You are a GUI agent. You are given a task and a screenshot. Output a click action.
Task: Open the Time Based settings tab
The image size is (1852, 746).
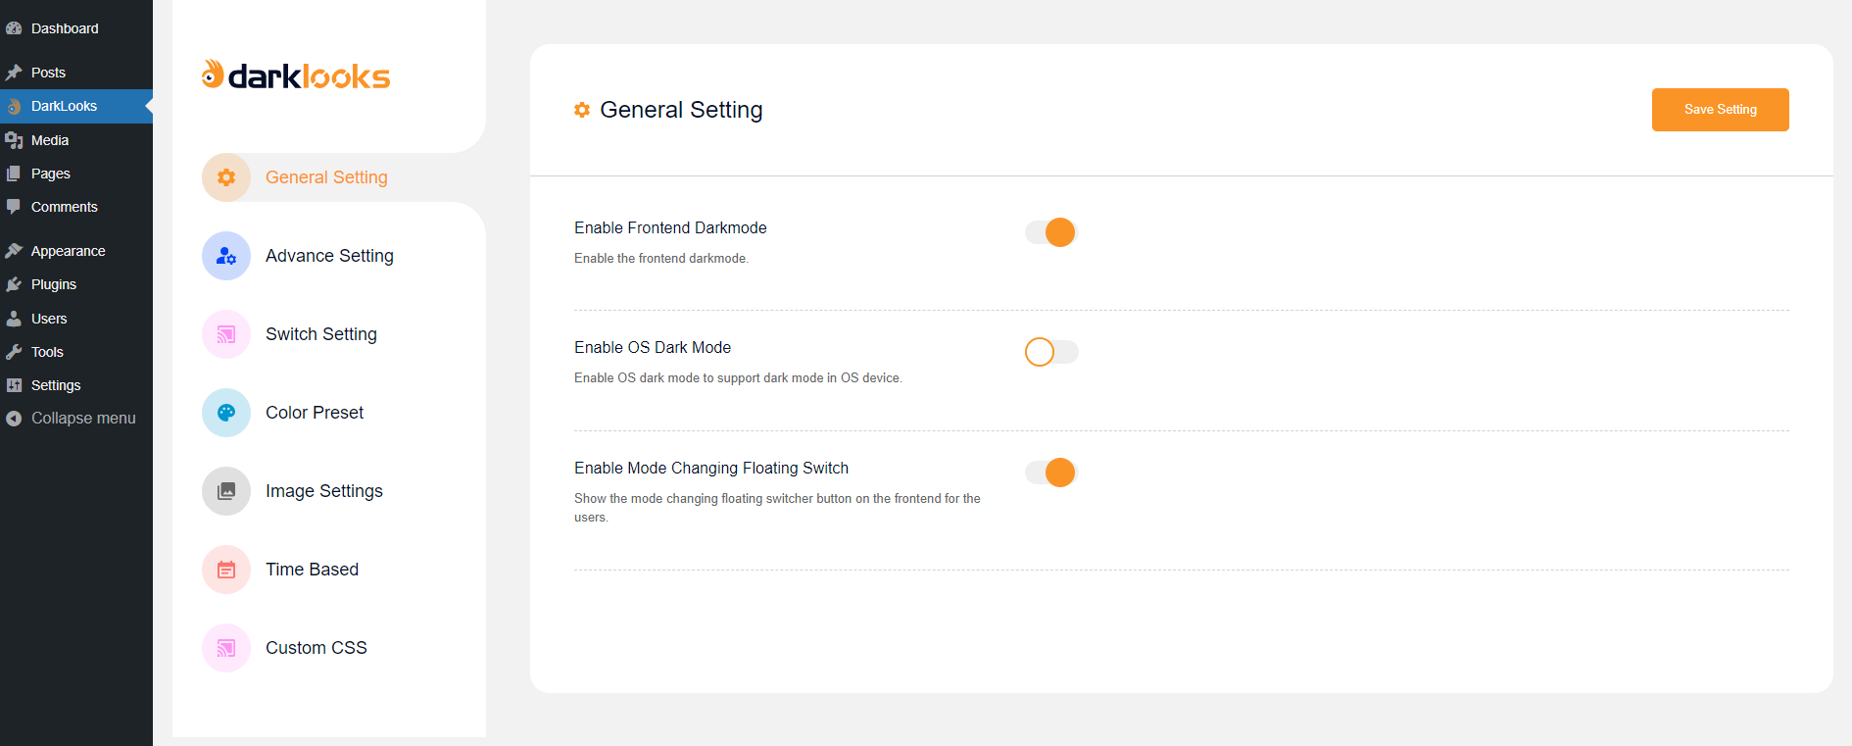(x=312, y=570)
